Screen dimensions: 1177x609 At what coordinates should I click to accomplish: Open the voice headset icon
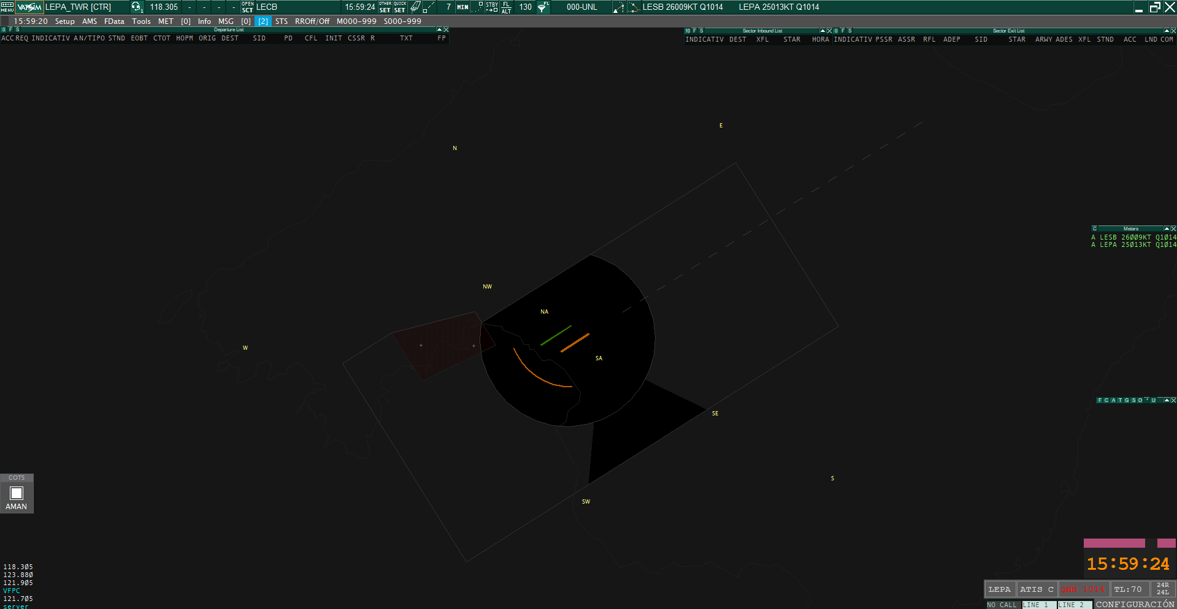click(x=136, y=7)
